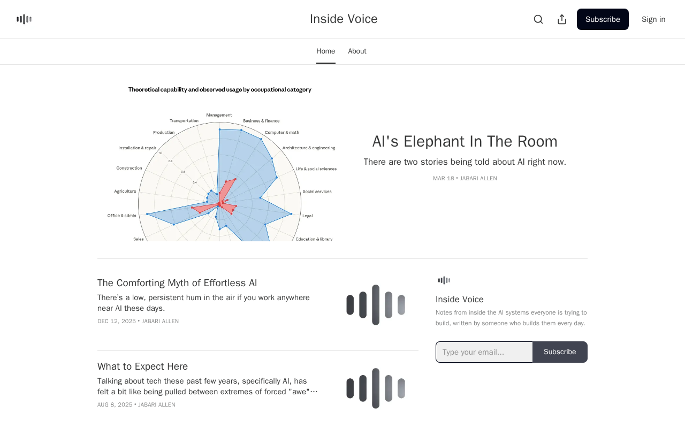Focus the email address input field
Viewport: 685px width, 428px height.
click(484, 352)
